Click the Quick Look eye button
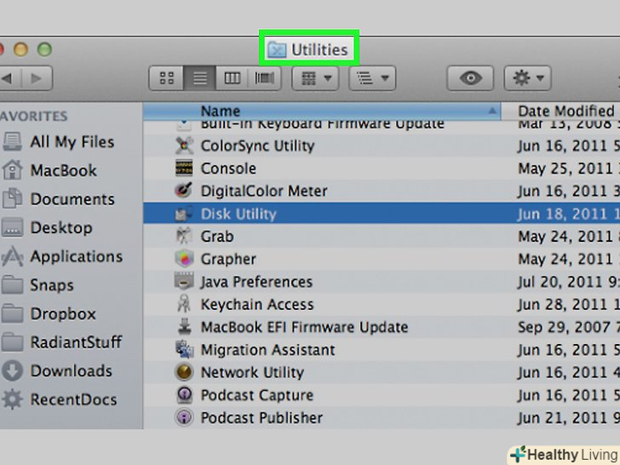This screenshot has width=620, height=465. click(x=470, y=78)
